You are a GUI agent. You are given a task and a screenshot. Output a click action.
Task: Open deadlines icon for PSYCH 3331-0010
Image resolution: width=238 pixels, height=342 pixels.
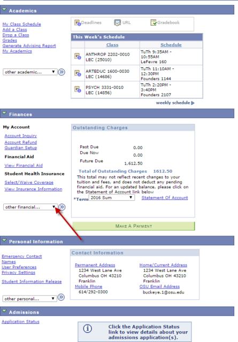[78, 89]
